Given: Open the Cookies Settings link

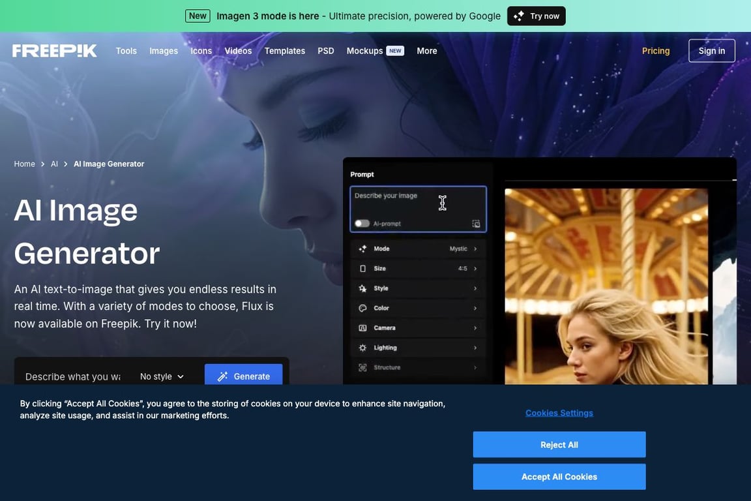Looking at the screenshot, I should click(559, 413).
